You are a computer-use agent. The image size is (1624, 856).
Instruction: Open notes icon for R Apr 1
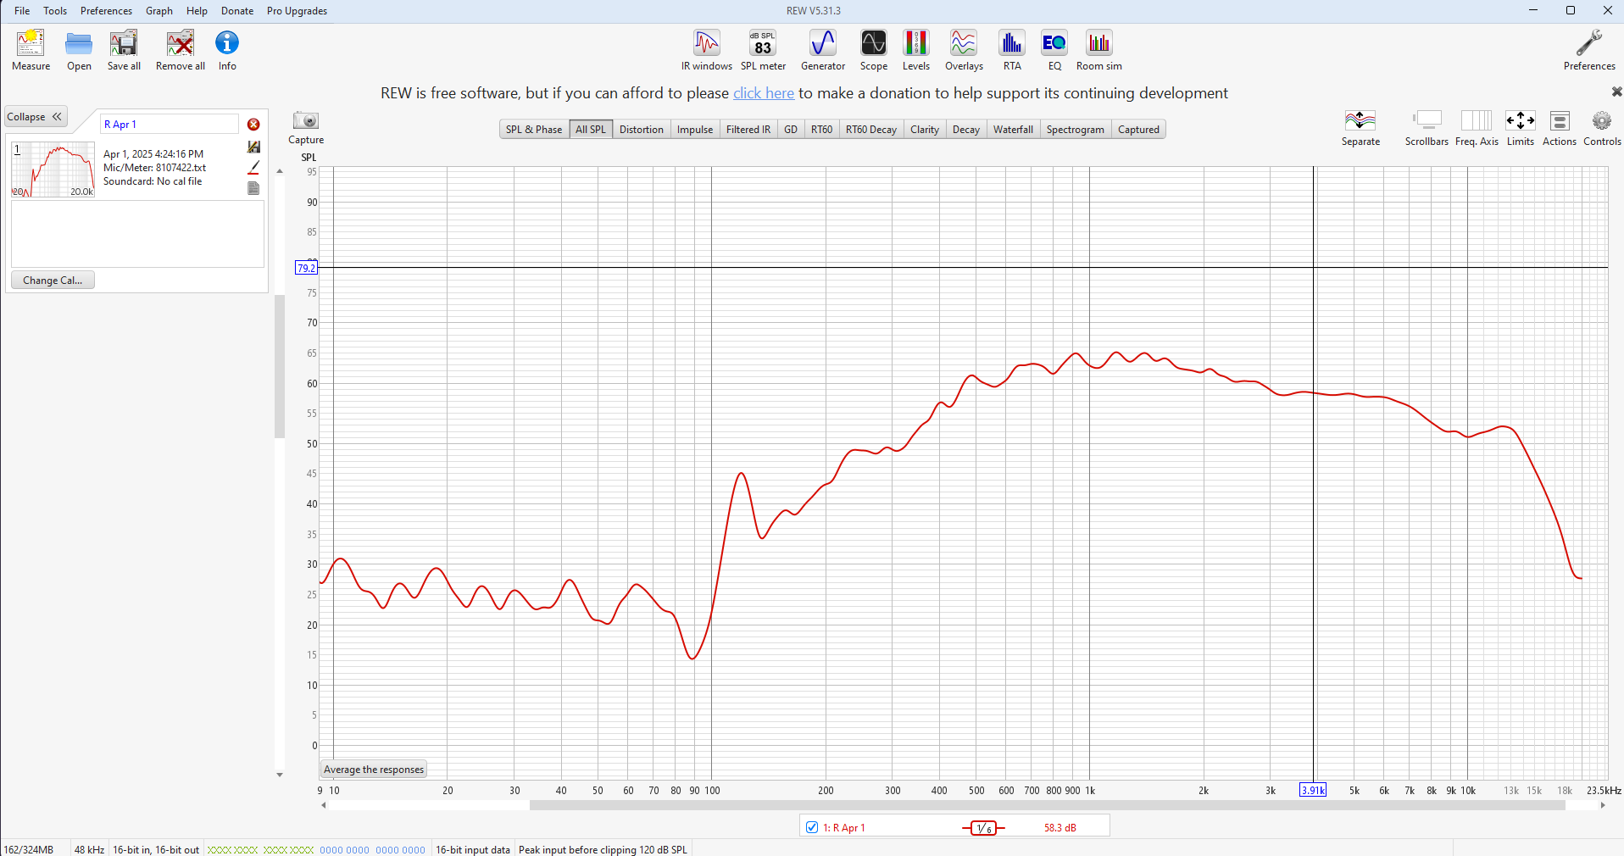253,188
